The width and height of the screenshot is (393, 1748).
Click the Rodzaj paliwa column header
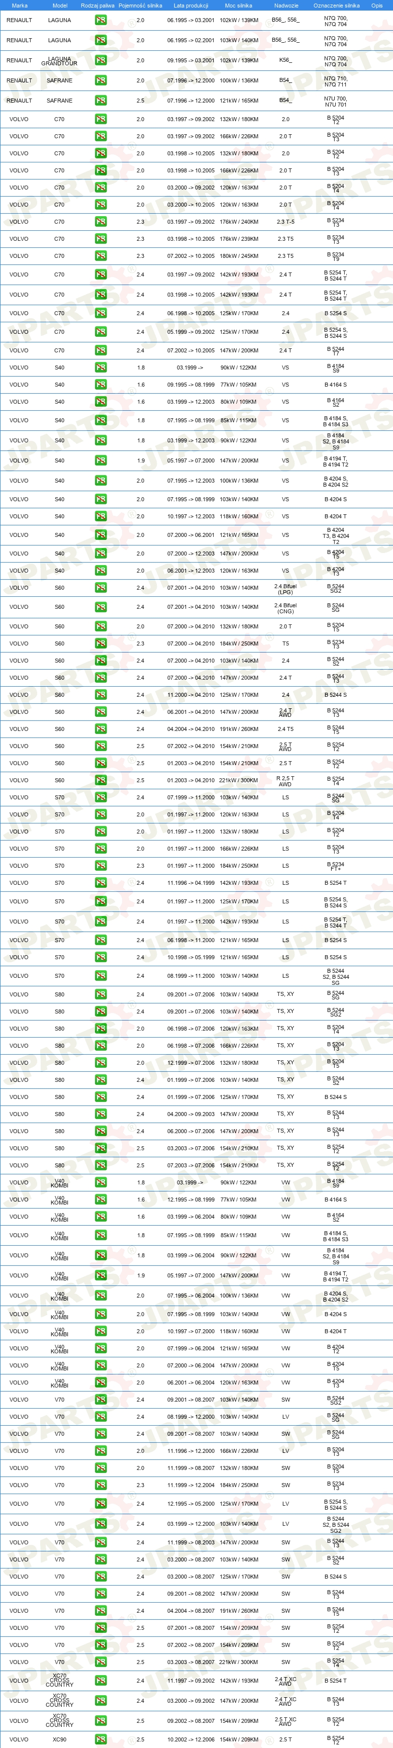click(97, 6)
